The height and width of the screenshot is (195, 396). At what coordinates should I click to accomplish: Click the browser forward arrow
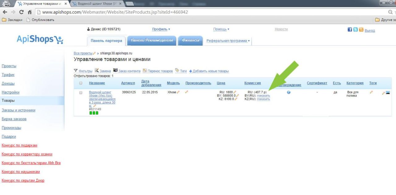pos(13,12)
